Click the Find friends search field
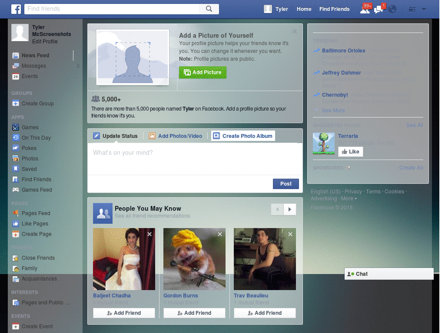The image size is (445, 333). click(x=112, y=9)
